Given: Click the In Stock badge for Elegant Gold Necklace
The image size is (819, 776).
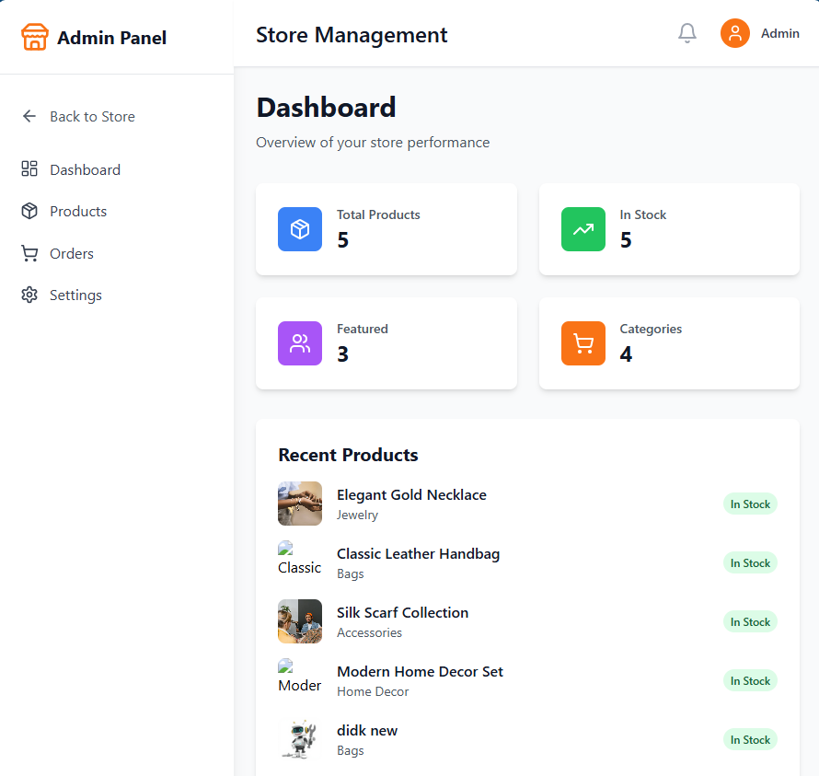Looking at the screenshot, I should tap(750, 504).
